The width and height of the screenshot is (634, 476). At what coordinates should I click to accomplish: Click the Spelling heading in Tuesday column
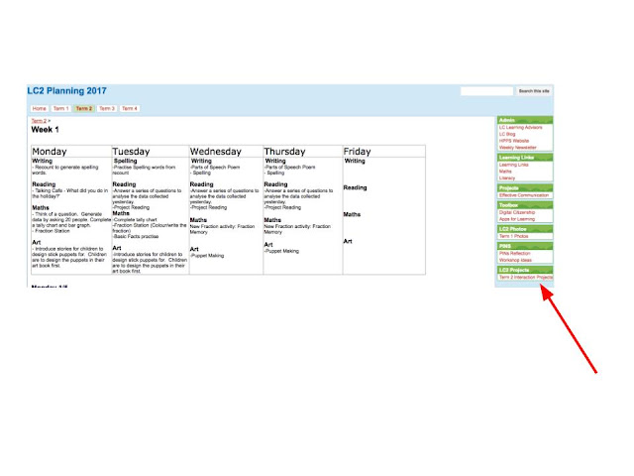[x=126, y=161]
